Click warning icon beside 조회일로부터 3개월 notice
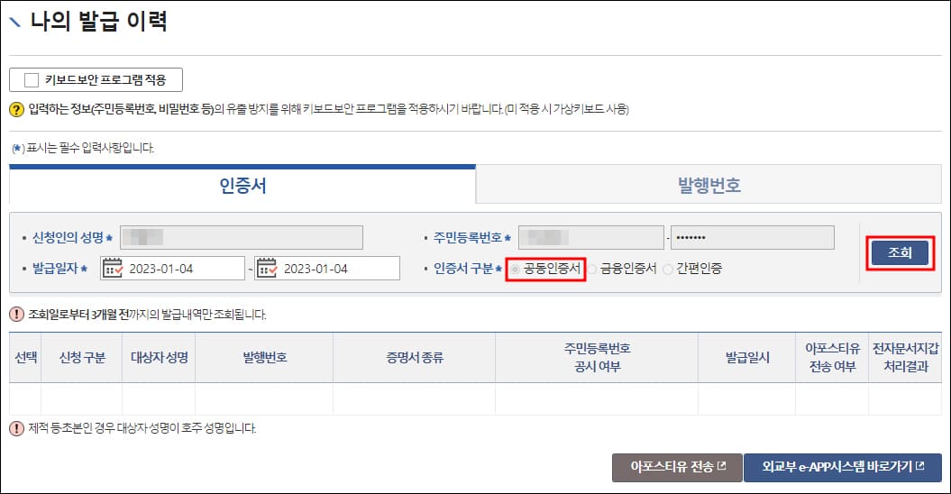951x494 pixels. 16,315
